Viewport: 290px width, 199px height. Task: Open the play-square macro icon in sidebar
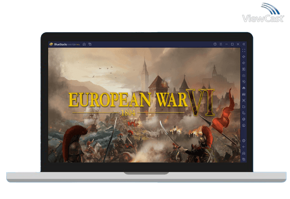(x=244, y=69)
